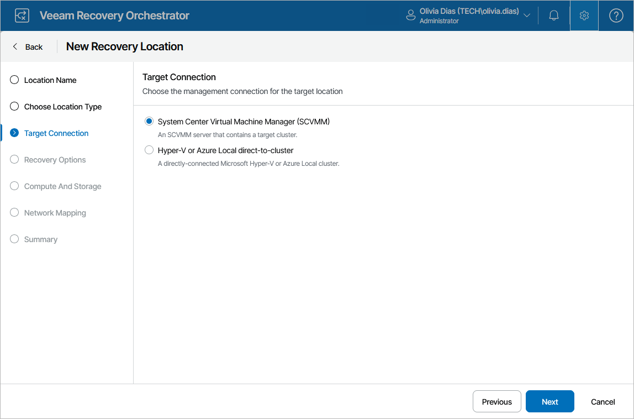Viewport: 634px width, 419px height.
Task: Open the settings gear
Action: point(584,15)
